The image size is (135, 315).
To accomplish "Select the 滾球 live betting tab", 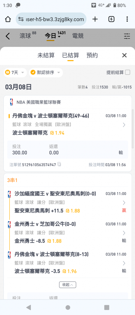I will point(25,36).
